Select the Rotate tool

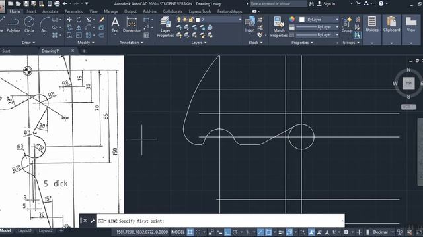coord(79,20)
